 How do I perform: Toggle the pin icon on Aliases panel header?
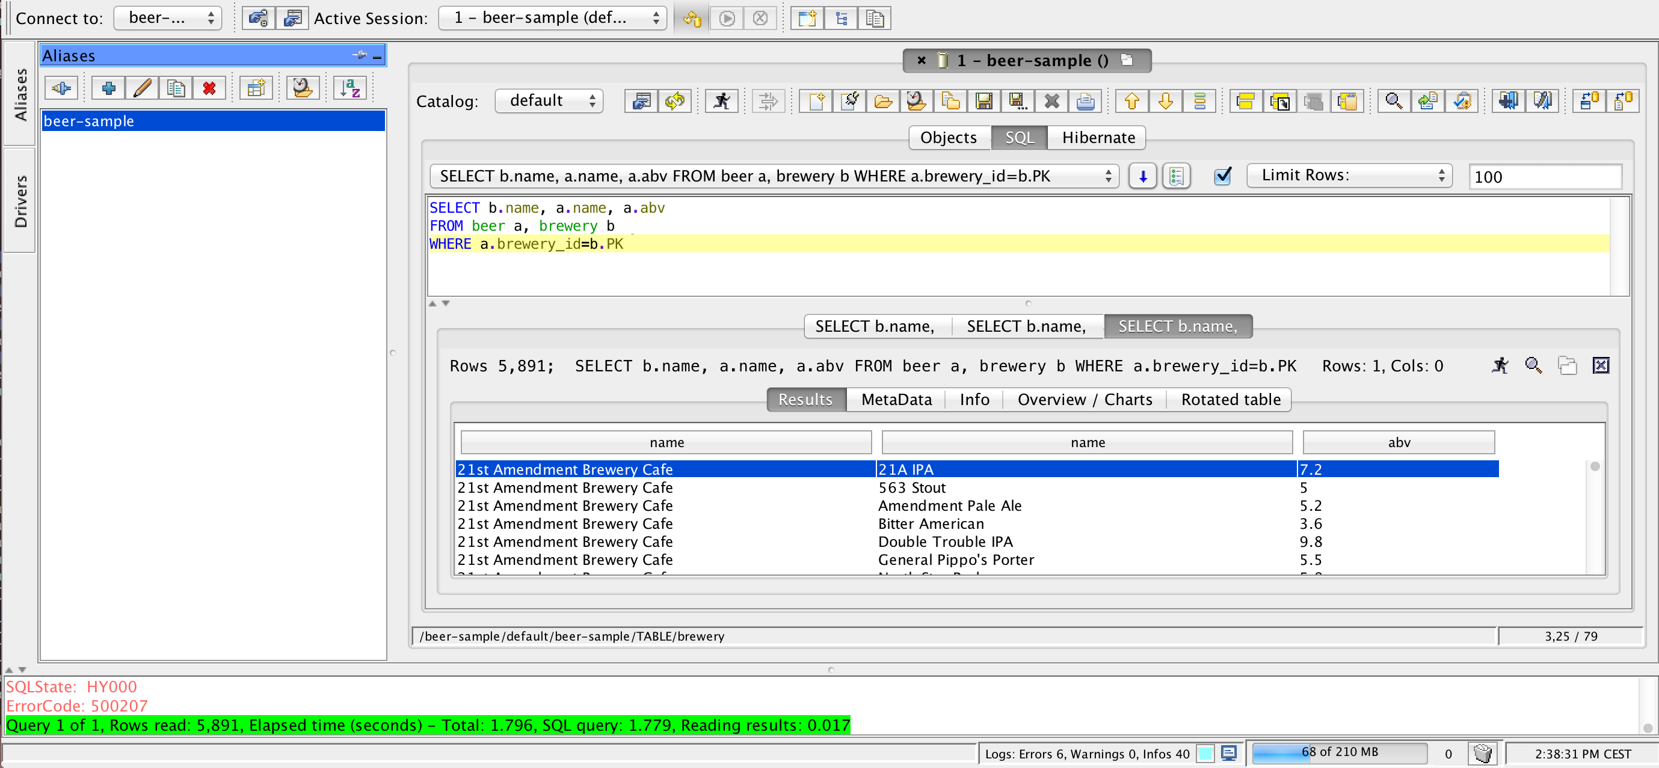click(x=360, y=55)
